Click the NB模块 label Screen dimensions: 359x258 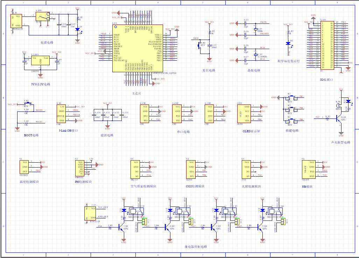coord(307,187)
